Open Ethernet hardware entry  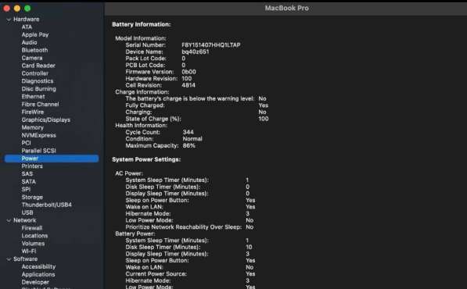[33, 97]
